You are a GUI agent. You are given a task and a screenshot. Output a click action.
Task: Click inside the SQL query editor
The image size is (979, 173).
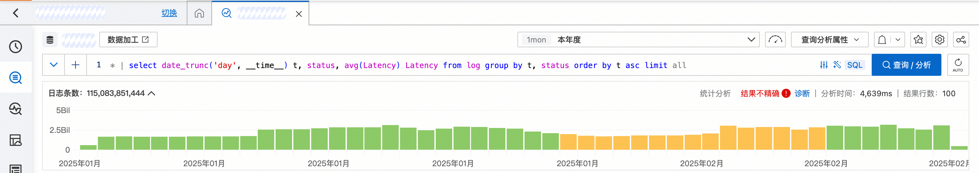point(418,65)
